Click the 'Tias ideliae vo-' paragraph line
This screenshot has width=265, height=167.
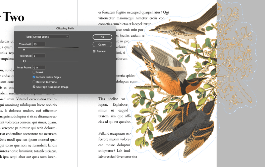click(112, 99)
